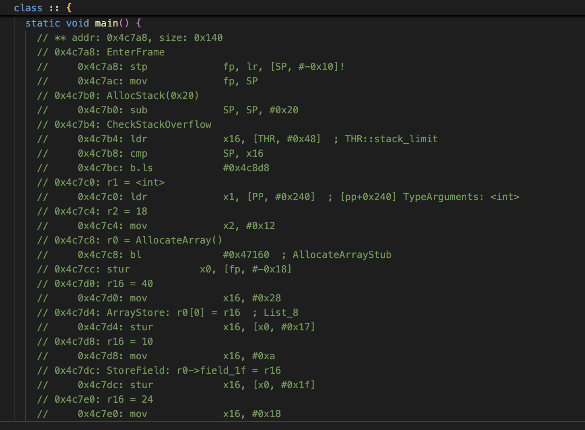Click the 'CheckStackOverflow' comment text

(x=159, y=125)
